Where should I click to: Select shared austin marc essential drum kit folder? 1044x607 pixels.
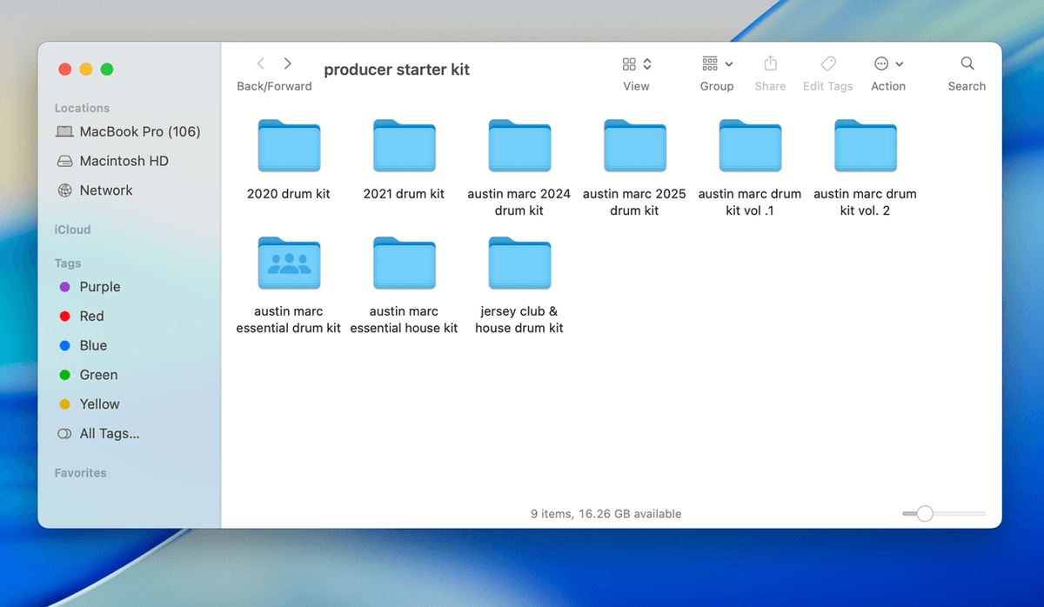(289, 263)
